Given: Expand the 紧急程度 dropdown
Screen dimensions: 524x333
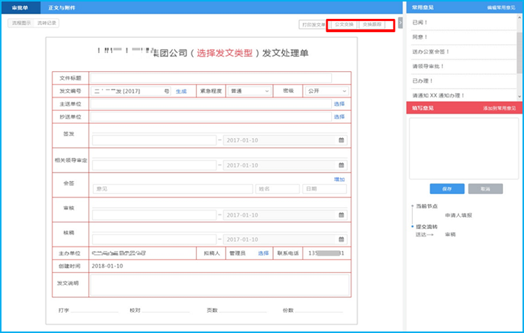Looking at the screenshot, I should pos(247,91).
